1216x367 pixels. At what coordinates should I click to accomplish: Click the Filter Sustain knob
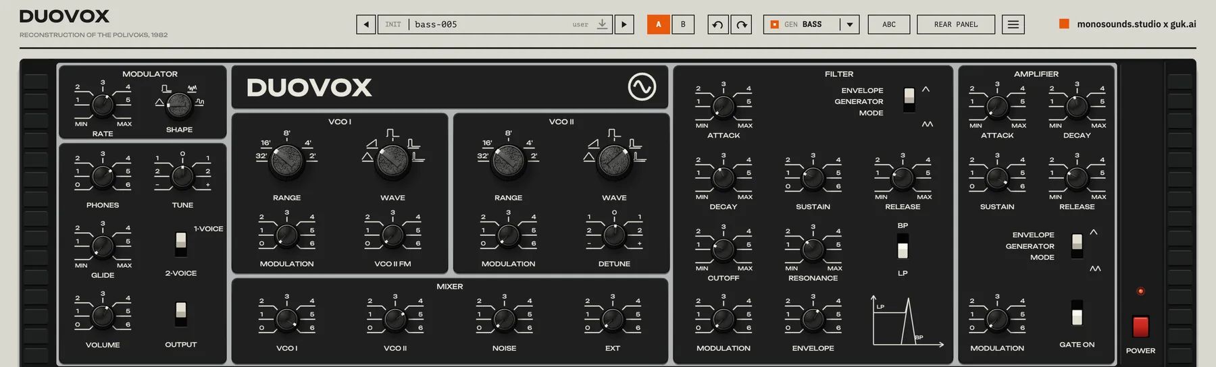813,178
